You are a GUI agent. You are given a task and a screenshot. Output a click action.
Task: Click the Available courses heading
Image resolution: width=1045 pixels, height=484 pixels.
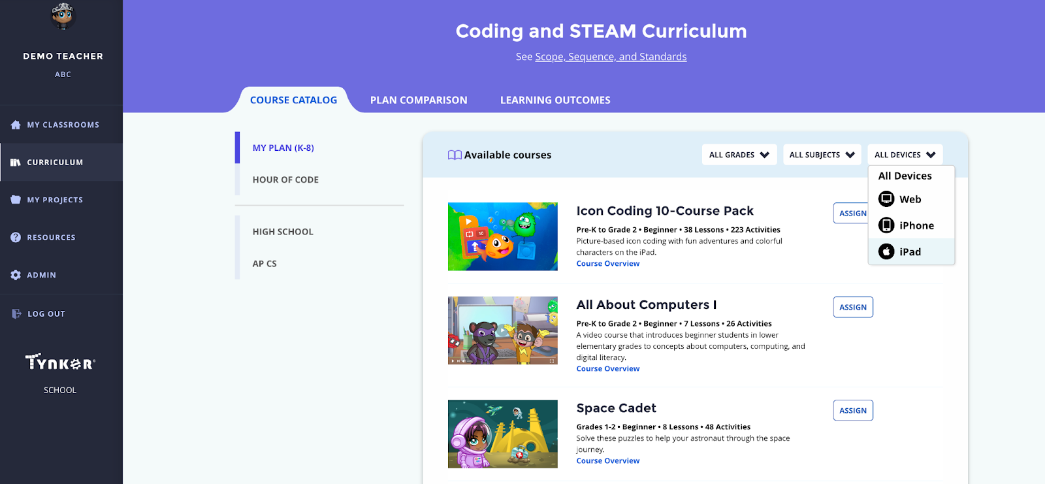pyautogui.click(x=507, y=155)
